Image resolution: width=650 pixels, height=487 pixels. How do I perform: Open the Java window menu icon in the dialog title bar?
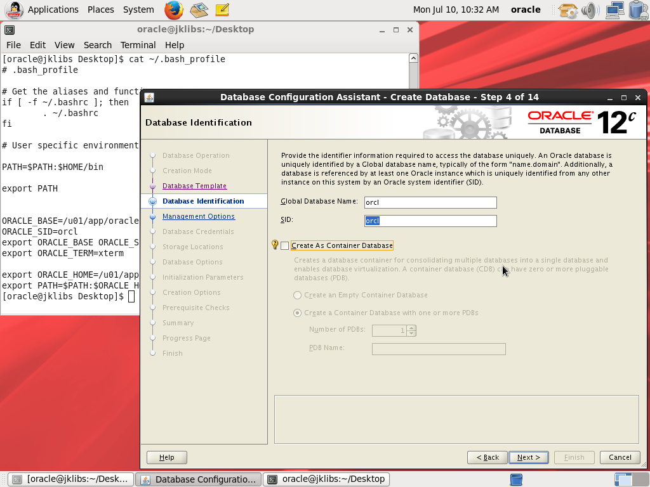(149, 97)
